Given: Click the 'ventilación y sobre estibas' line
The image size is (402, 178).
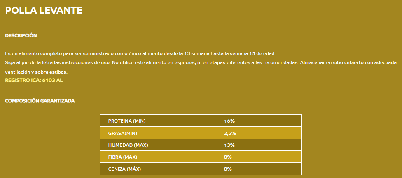Looking at the screenshot, I should [36, 72].
